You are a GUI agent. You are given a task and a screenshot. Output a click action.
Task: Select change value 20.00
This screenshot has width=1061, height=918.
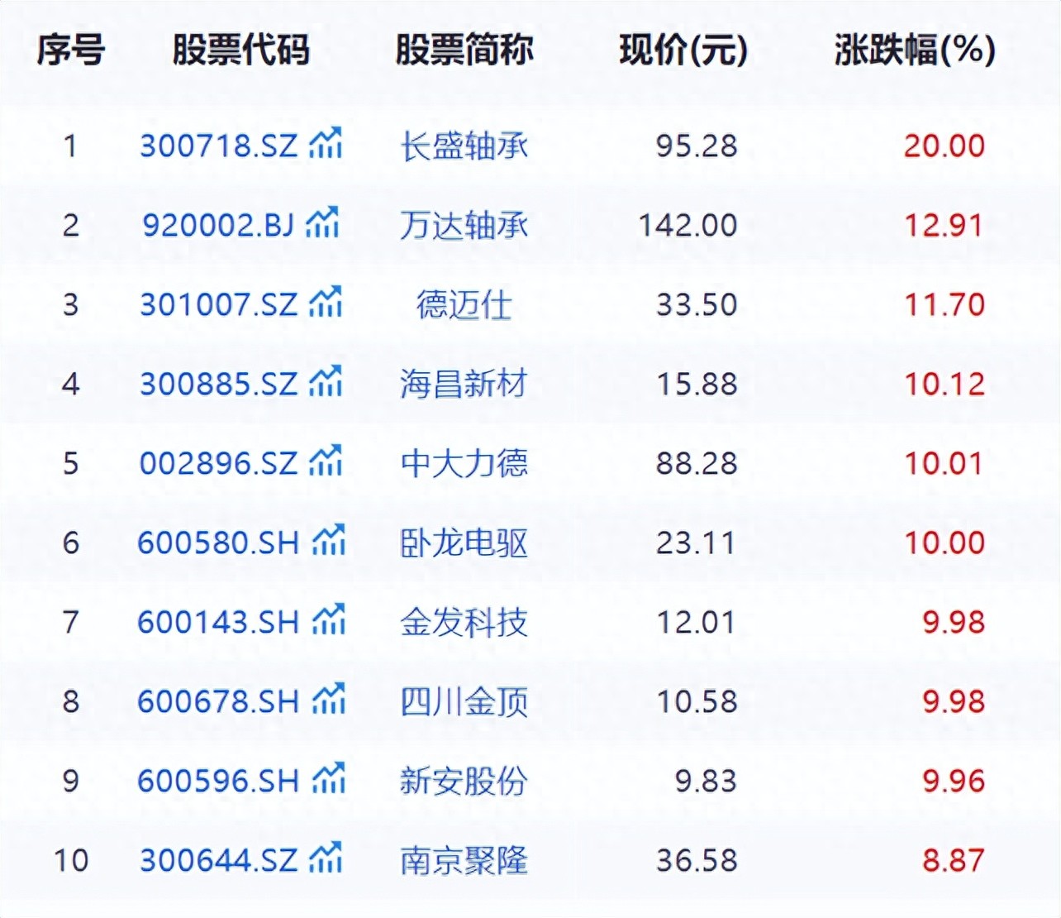pos(944,146)
